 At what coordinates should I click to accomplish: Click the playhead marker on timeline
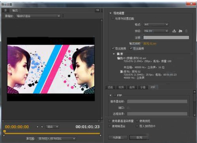pyautogui.click(x=5, y=131)
